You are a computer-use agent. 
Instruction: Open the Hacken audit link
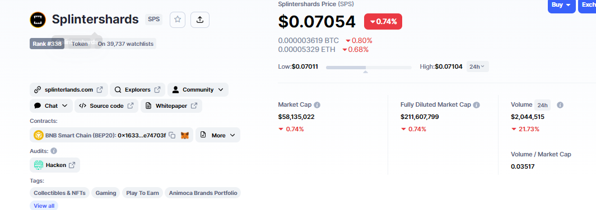55,165
